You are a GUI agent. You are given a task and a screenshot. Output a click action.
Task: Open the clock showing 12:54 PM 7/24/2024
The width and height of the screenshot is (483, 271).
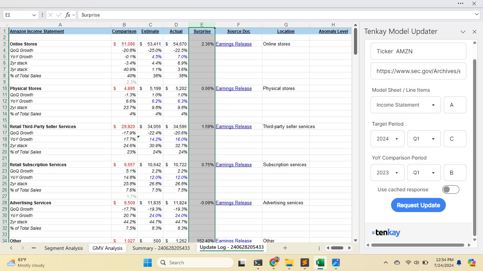coord(444,263)
